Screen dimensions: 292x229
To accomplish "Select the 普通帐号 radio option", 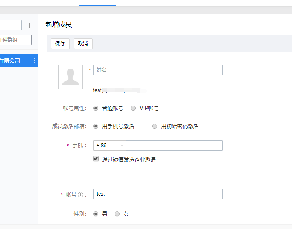I will click(96, 108).
